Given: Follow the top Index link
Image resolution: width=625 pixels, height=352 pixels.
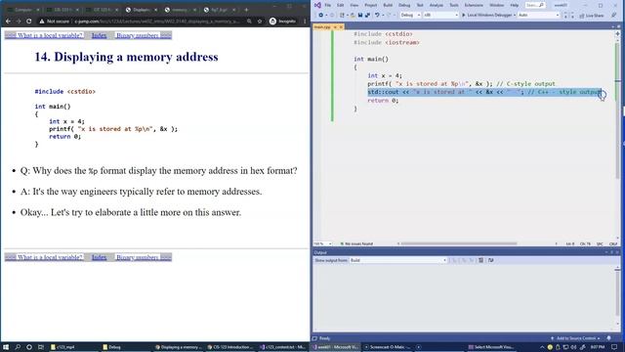Looking at the screenshot, I should (x=99, y=35).
